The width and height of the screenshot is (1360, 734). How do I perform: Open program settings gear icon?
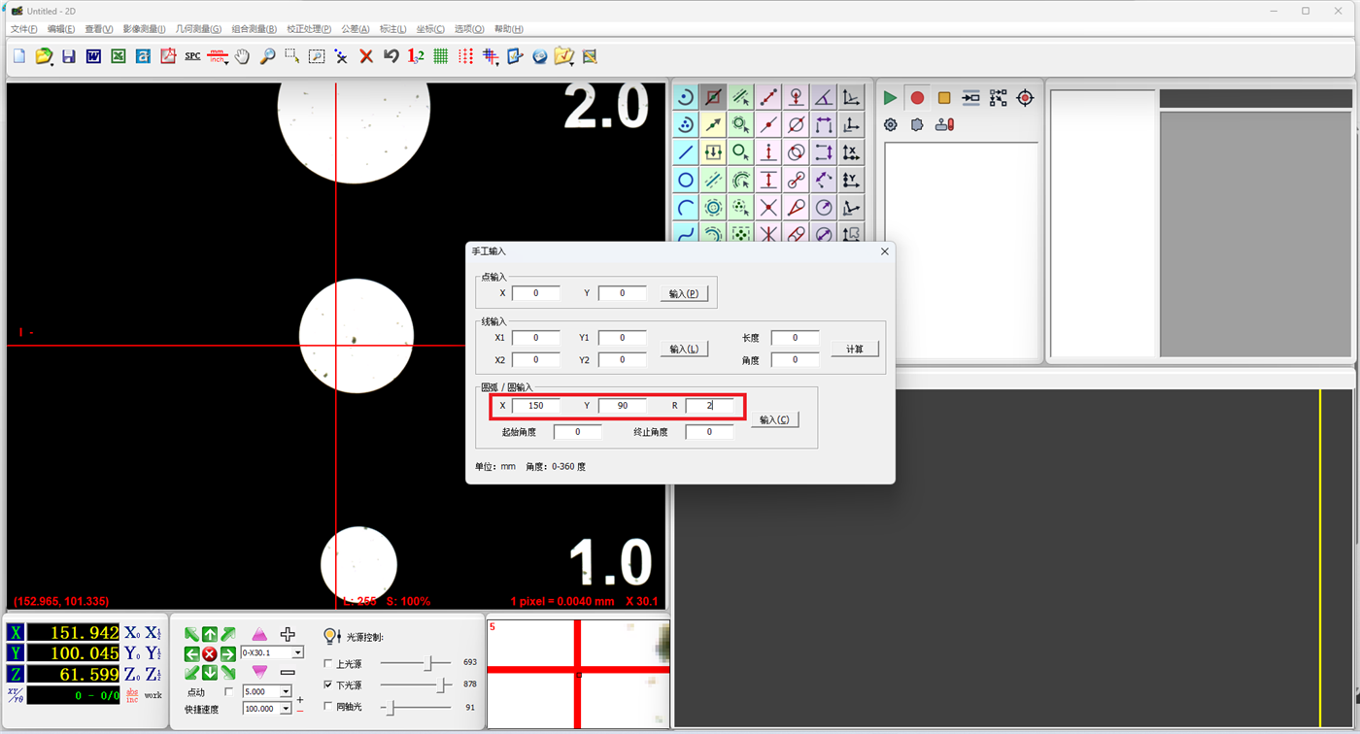[x=890, y=125]
